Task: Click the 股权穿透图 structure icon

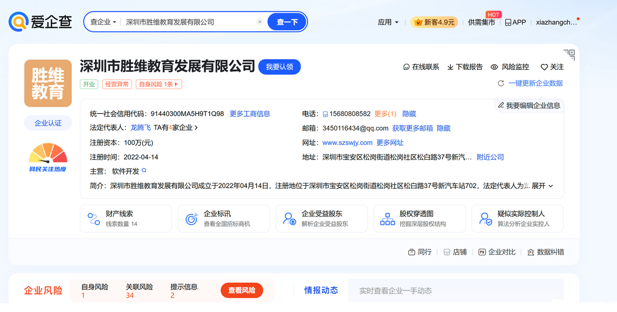Action: [x=387, y=219]
